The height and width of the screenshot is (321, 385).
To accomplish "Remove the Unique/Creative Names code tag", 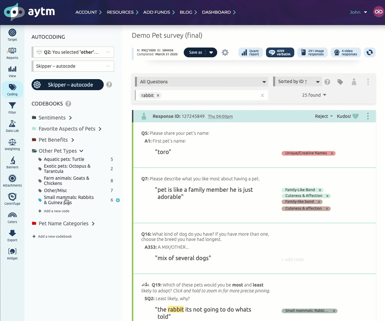I will 332,153.
